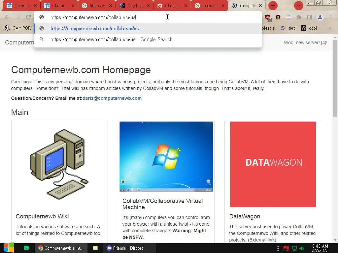Reload the page with refresh icon
Image resolution: width=338 pixels, height=253 pixels.
(28, 17)
